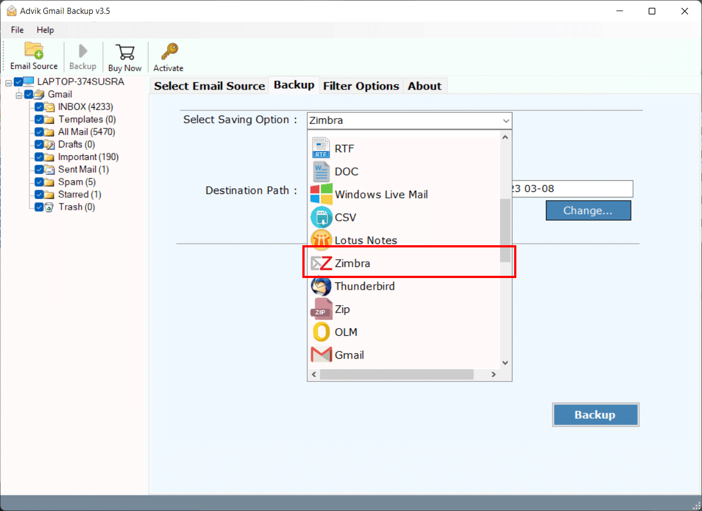Image resolution: width=702 pixels, height=511 pixels.
Task: Open the Help menu
Action: [46, 30]
